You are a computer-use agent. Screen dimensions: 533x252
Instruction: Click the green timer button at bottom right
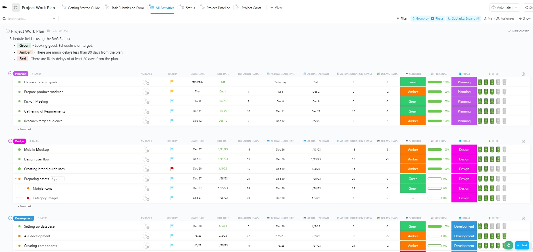point(509,245)
